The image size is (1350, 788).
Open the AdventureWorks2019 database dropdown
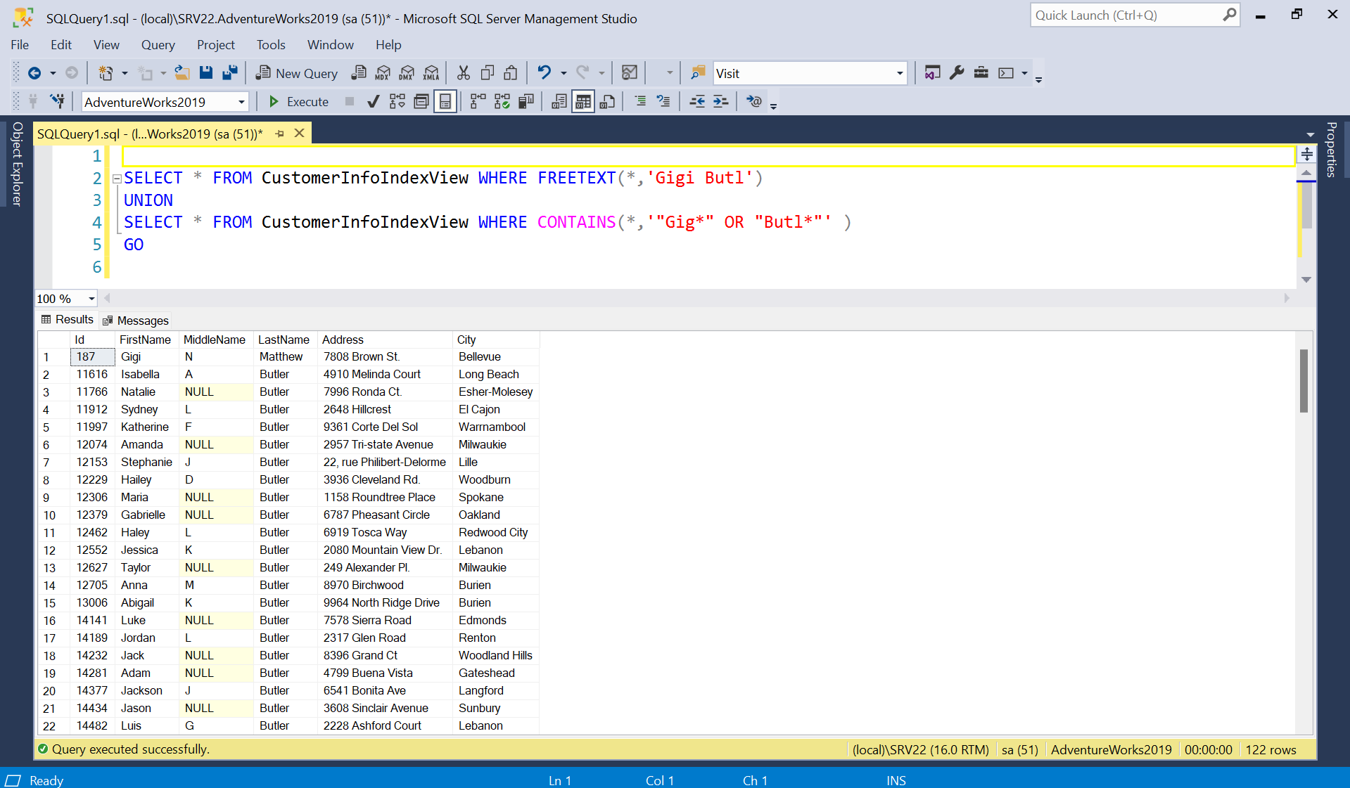[240, 101]
